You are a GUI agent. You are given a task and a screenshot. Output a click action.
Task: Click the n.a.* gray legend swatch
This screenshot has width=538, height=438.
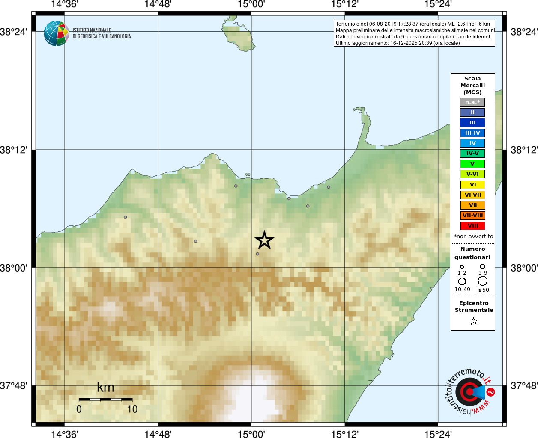472,102
